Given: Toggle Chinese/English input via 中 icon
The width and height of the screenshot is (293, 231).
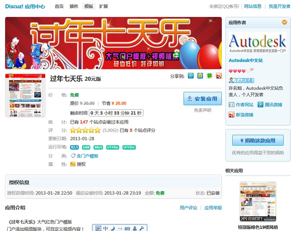Looking at the screenshot, I should [x=105, y=228].
